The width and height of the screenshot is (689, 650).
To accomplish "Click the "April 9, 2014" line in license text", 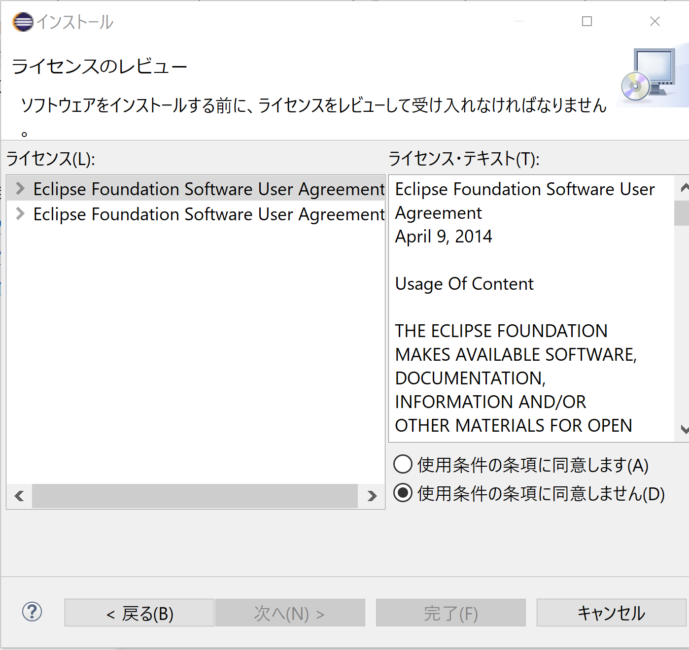I will click(x=444, y=237).
